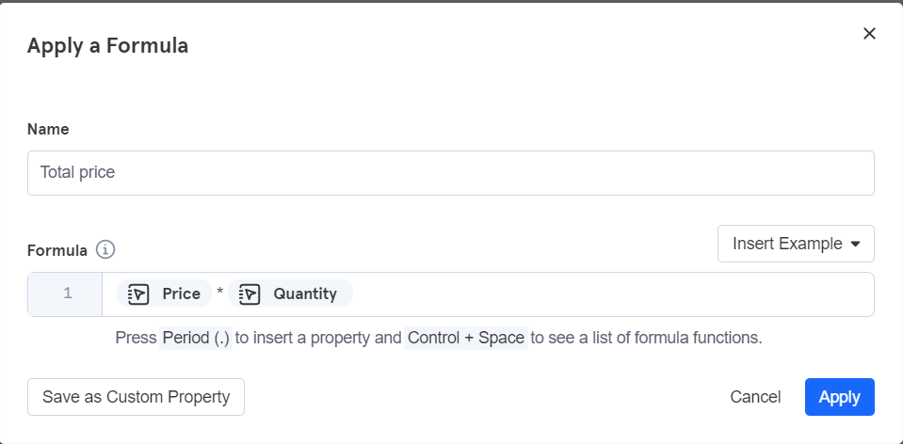Click the caret arrow on Insert Example
The image size is (903, 444).
click(x=855, y=244)
